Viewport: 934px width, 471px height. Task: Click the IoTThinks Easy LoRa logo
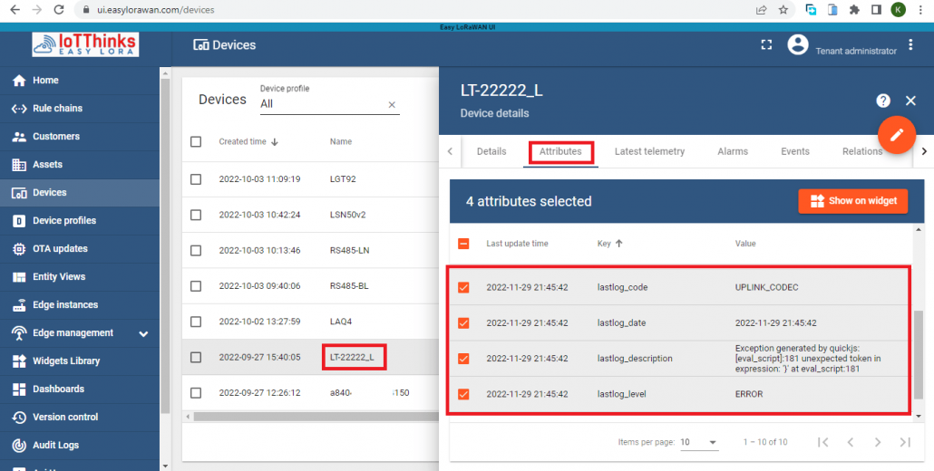[85, 44]
